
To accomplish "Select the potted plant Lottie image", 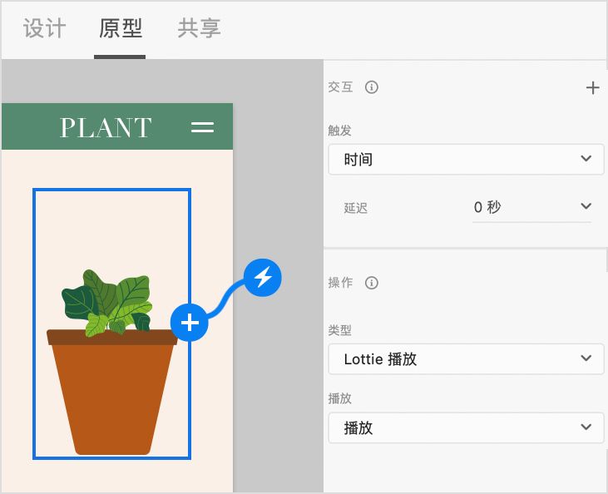I will (x=112, y=324).
